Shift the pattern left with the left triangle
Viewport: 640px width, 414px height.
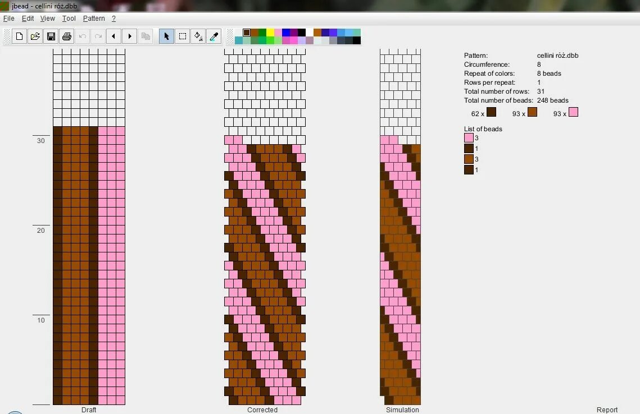114,36
